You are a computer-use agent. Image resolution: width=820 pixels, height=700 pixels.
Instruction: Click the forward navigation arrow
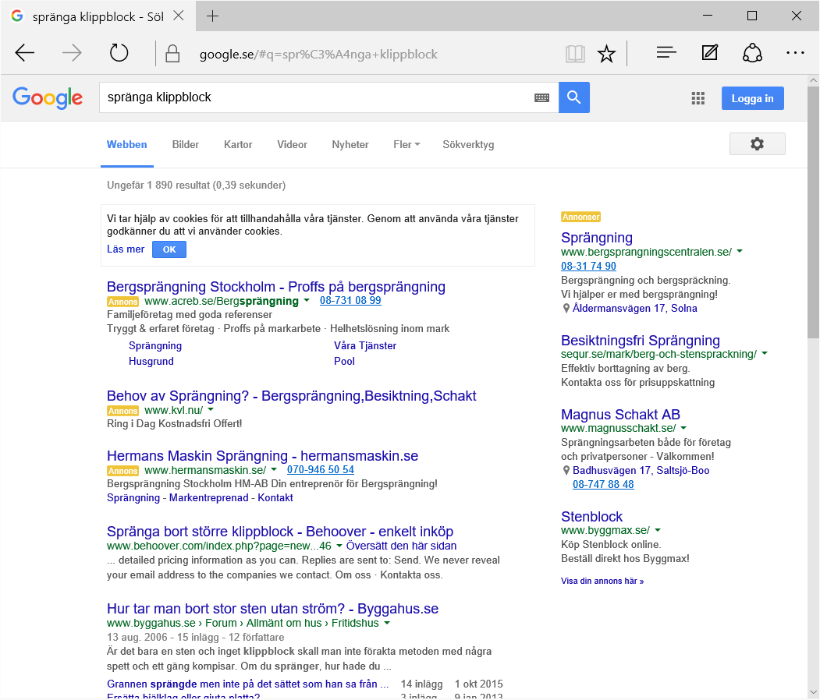tap(72, 53)
